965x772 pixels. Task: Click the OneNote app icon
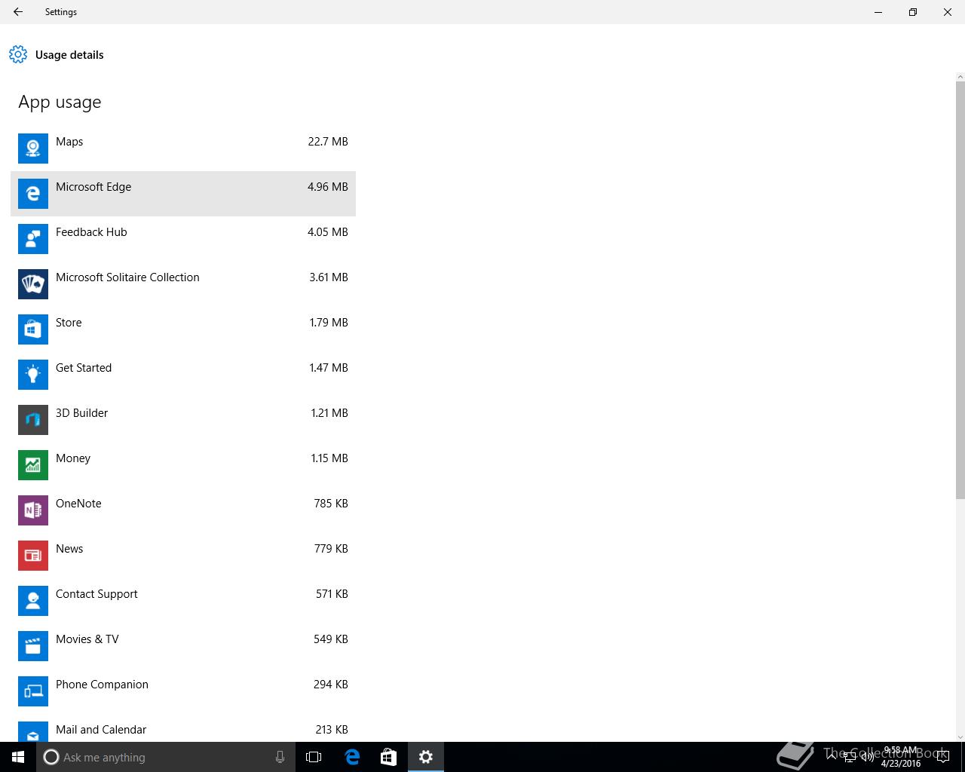pos(33,510)
